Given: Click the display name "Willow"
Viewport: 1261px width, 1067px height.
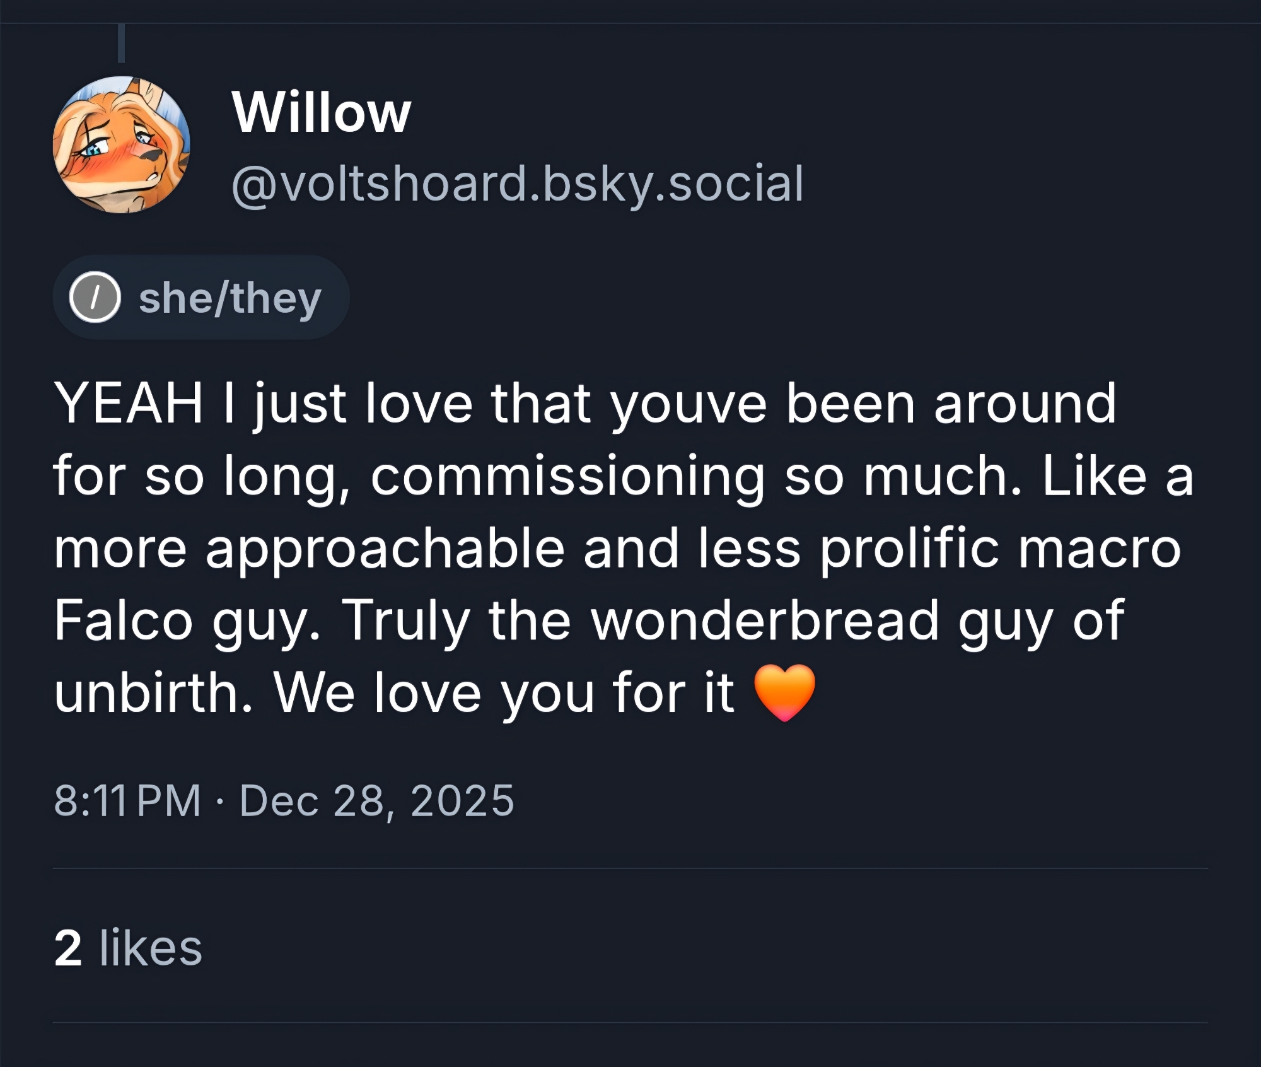Looking at the screenshot, I should 321,114.
